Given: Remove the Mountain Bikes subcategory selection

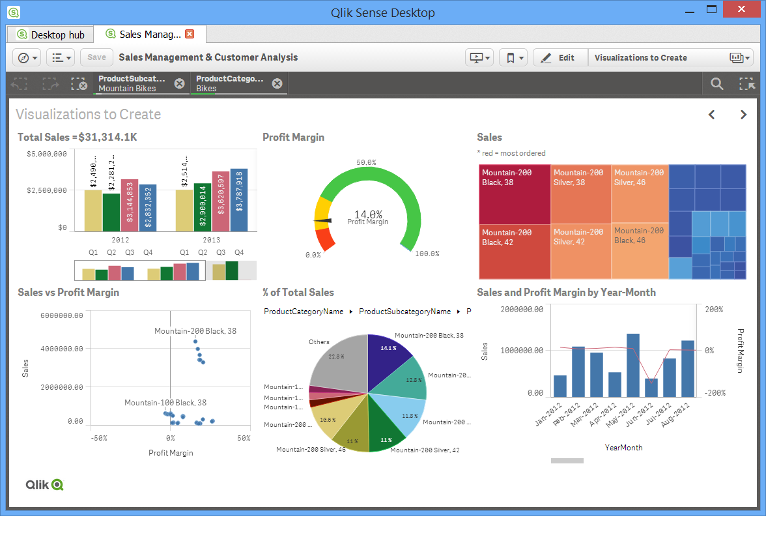Looking at the screenshot, I should pos(180,83).
